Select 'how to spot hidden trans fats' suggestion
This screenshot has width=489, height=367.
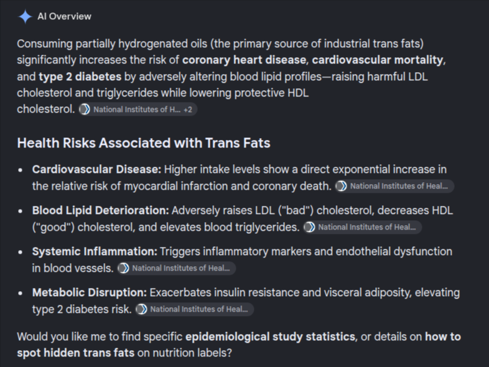click(x=239, y=345)
